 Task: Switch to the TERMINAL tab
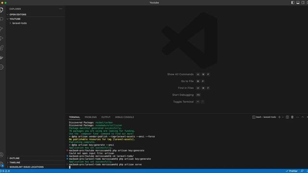(75, 117)
